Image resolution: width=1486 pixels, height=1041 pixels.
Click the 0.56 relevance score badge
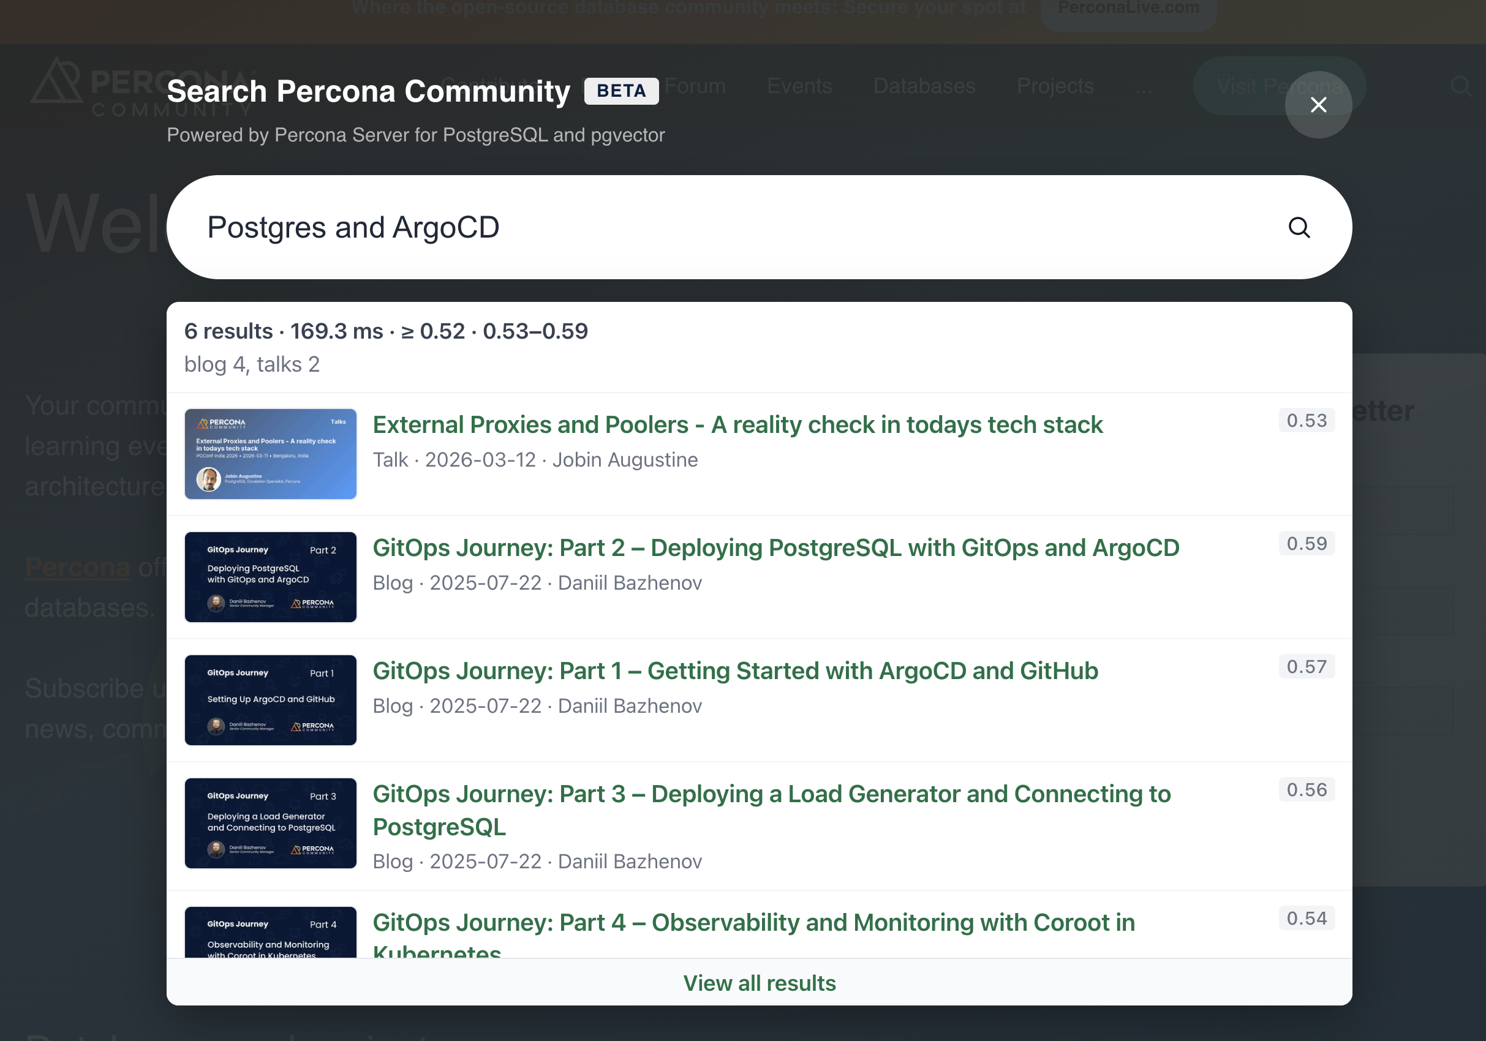tap(1306, 789)
